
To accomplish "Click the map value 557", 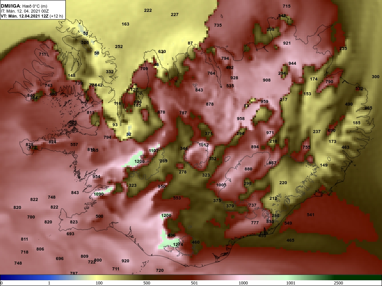I will 74,145.
